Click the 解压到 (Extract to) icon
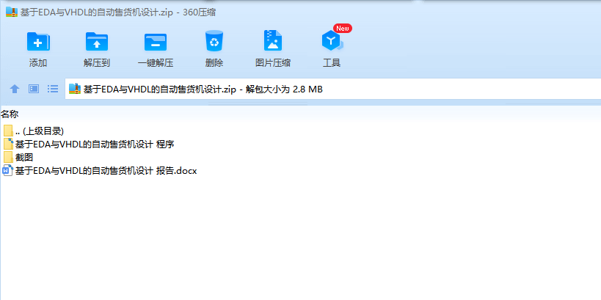The width and height of the screenshot is (601, 300). point(97,41)
